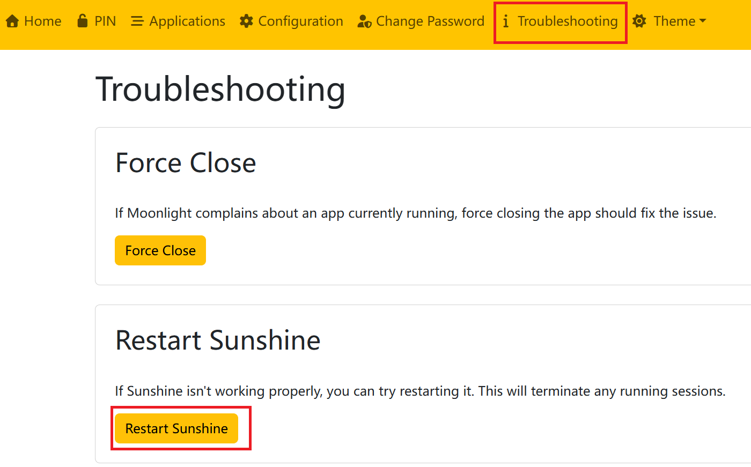Click the Restart Sunshine button
Image resolution: width=751 pixels, height=467 pixels.
click(176, 428)
